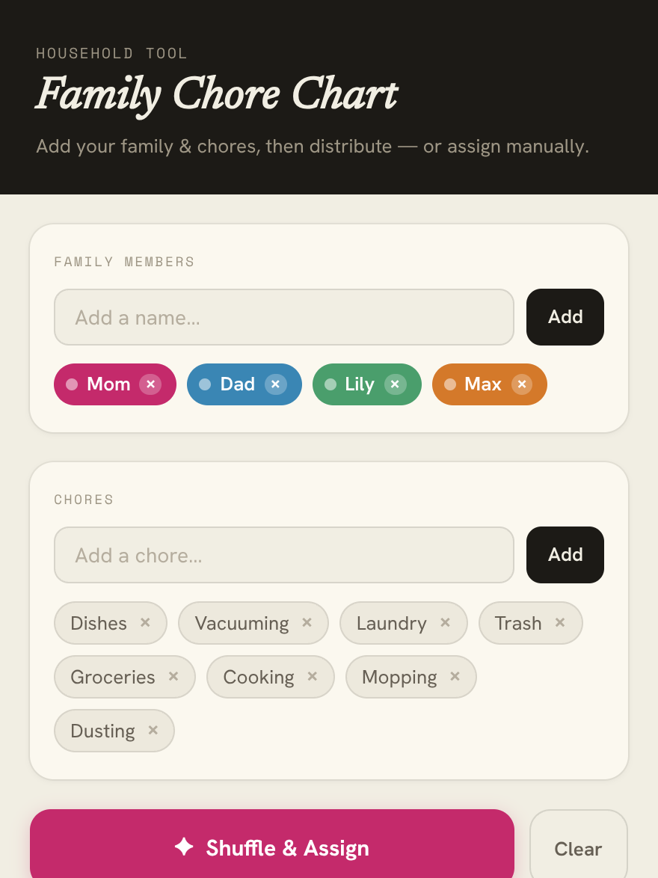Image resolution: width=658 pixels, height=878 pixels.
Task: Delete the Groceries chore
Action: 173,676
